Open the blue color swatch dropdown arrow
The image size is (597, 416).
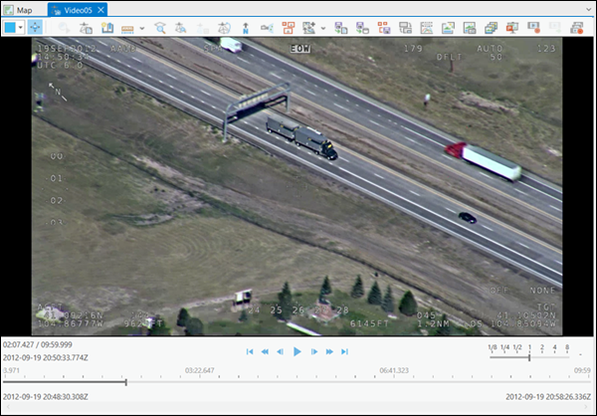click(21, 28)
